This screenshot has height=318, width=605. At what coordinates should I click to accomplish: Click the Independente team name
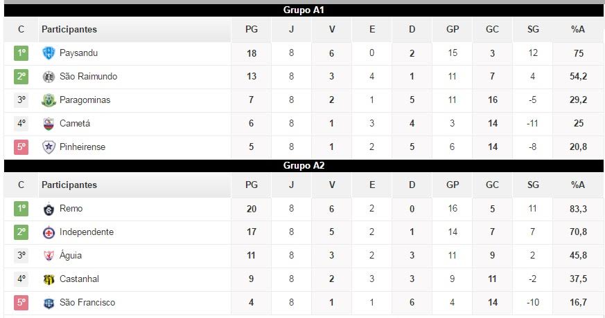tap(87, 232)
